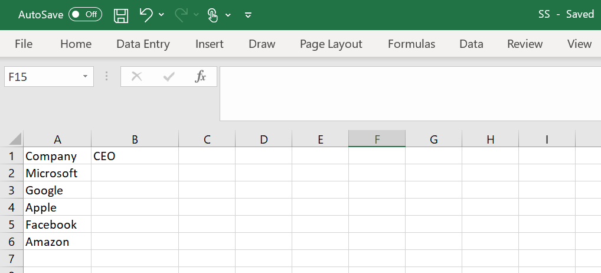Click the Redo arrow icon
This screenshot has height=273, width=601.
pos(181,15)
